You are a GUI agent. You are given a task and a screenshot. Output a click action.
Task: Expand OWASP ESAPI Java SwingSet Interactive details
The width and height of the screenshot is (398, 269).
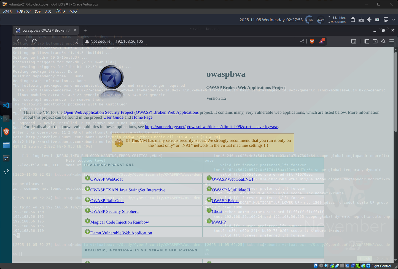coord(87,189)
